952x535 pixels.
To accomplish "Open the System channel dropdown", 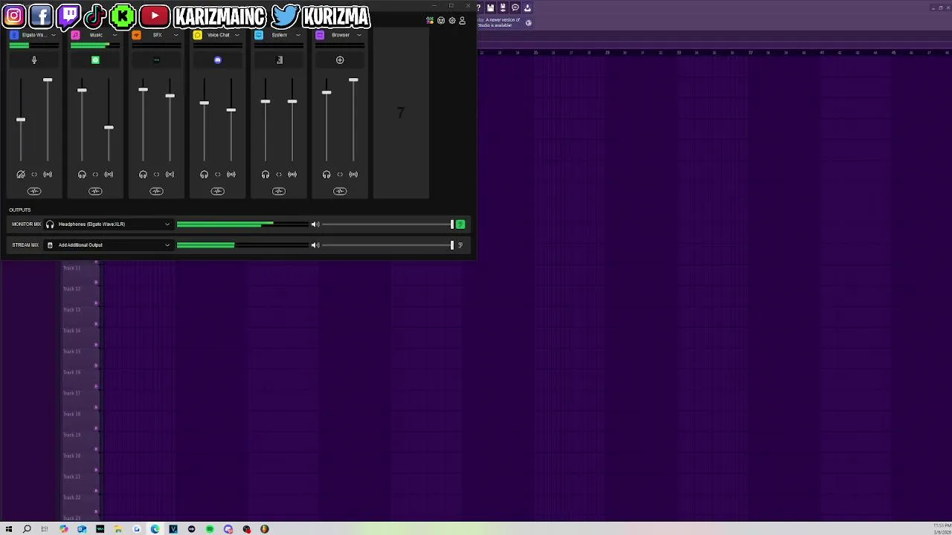I will click(x=298, y=35).
